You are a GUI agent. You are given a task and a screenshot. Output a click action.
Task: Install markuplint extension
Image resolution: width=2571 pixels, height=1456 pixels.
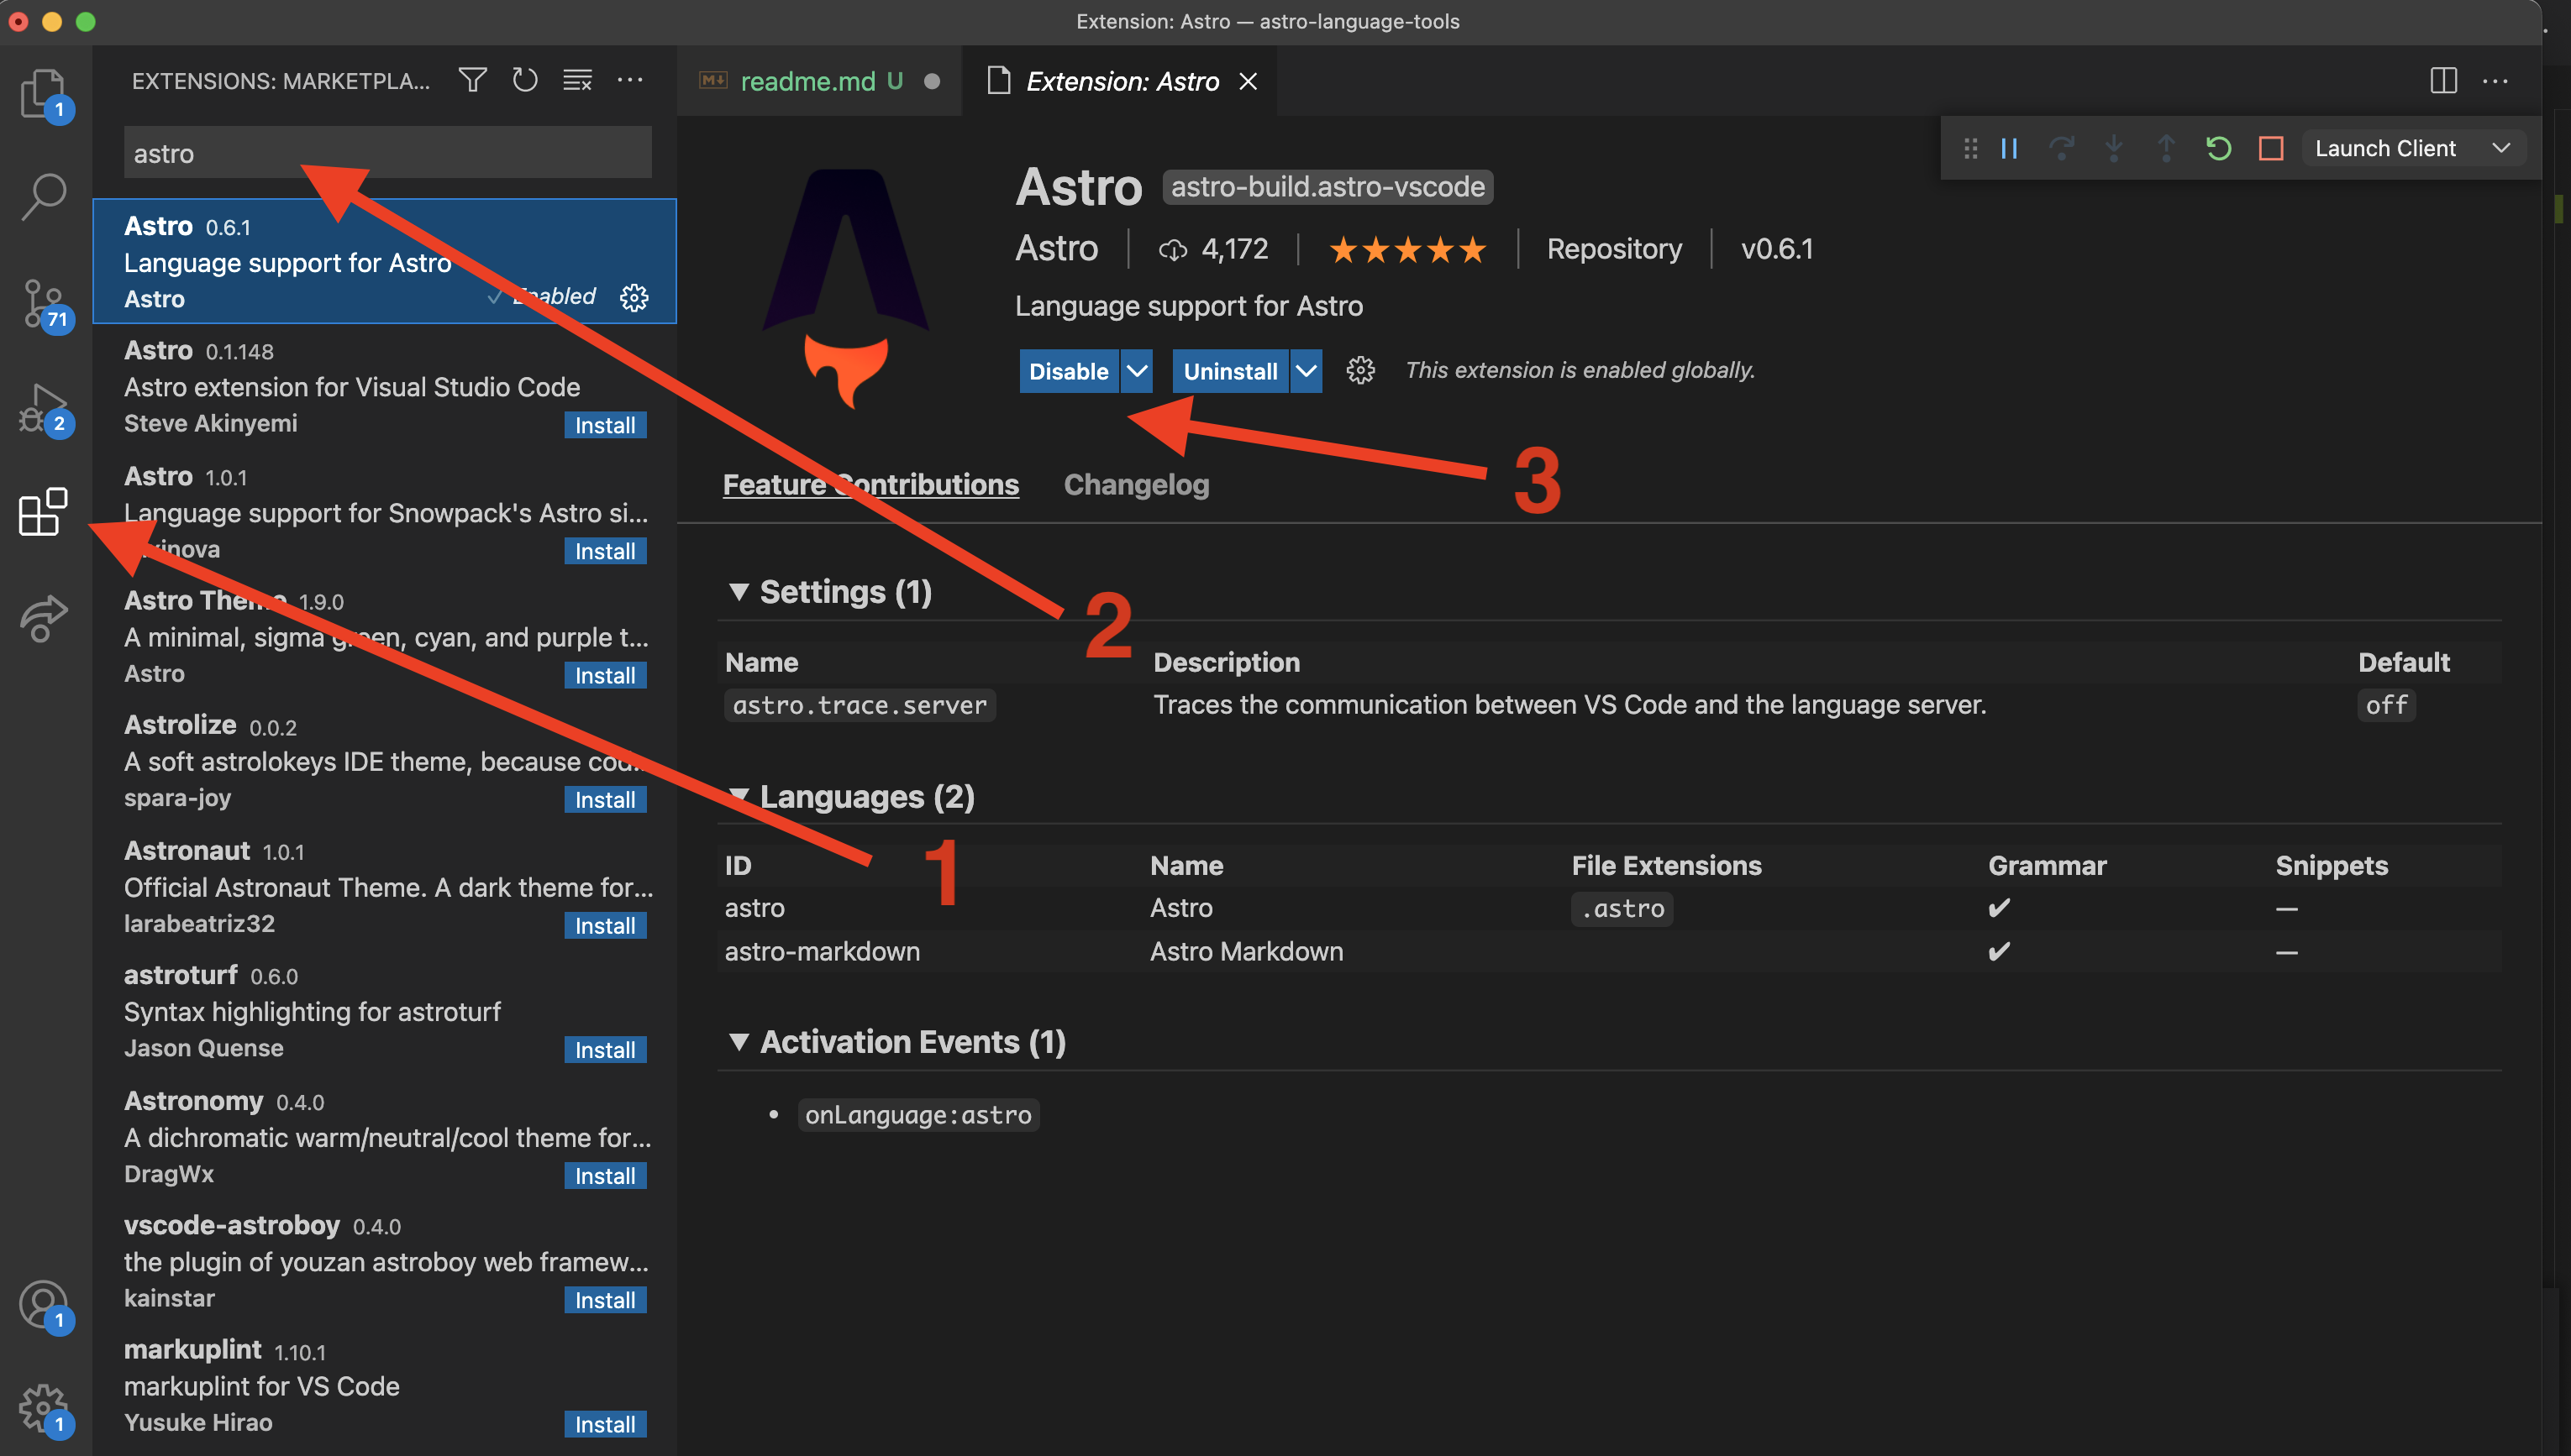click(604, 1424)
